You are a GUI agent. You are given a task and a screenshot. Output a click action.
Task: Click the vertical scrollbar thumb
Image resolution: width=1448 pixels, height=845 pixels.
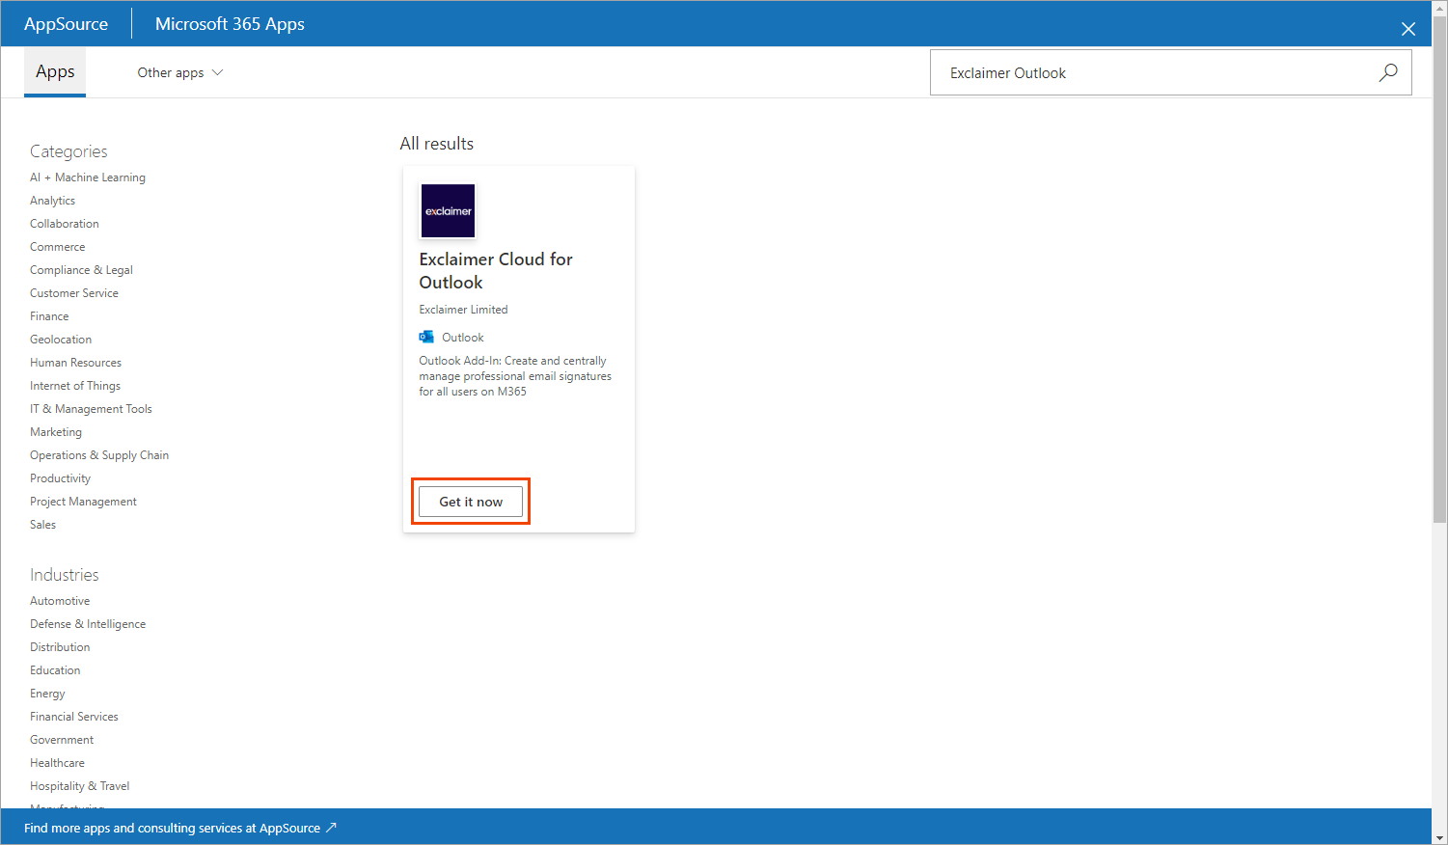pos(1439,269)
